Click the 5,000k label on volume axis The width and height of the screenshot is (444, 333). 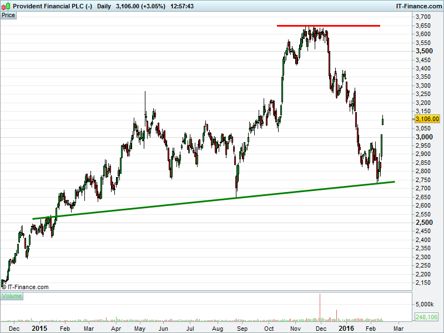click(x=425, y=305)
